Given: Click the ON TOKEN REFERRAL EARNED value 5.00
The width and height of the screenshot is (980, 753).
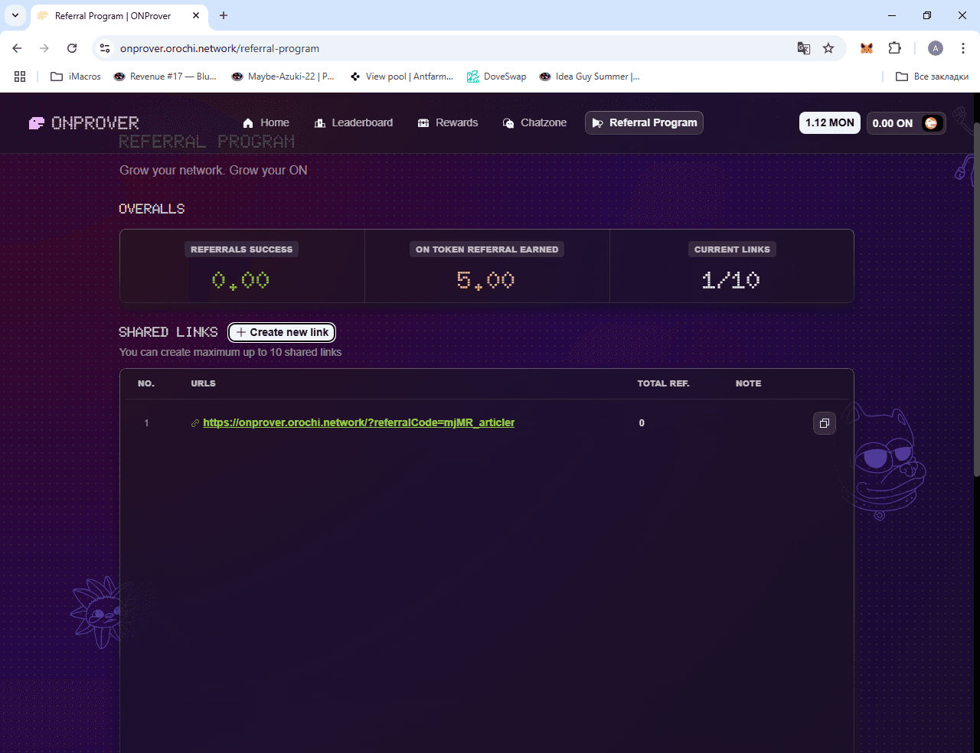Looking at the screenshot, I should (485, 281).
